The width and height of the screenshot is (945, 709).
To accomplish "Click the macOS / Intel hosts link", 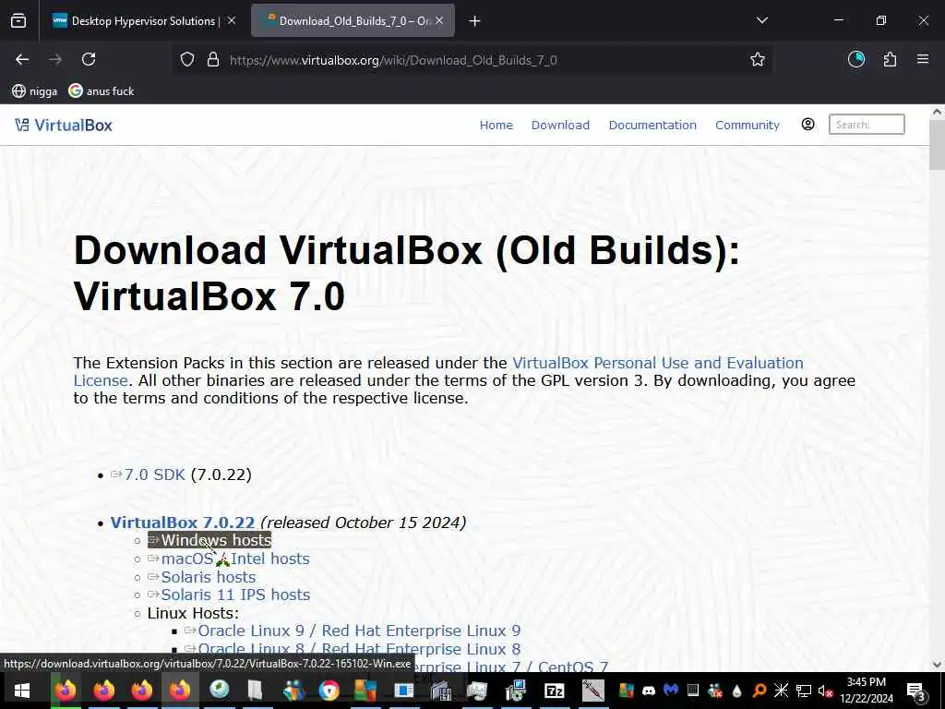I will tap(235, 559).
